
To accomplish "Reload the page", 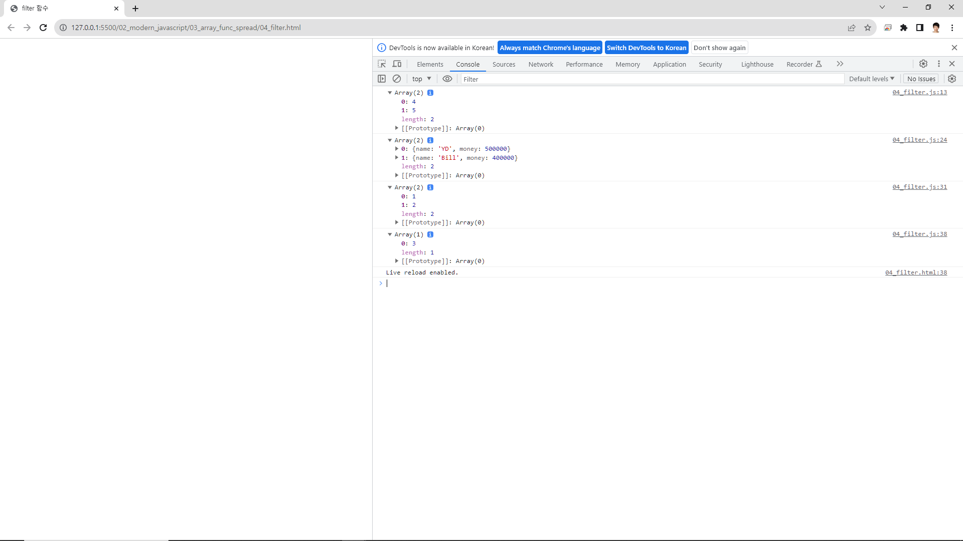I will coord(43,28).
